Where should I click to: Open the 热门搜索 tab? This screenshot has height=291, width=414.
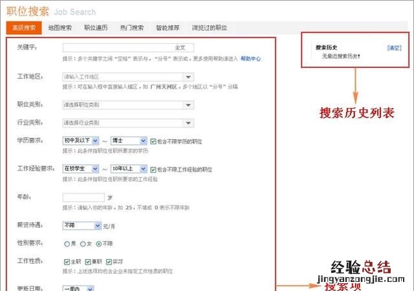(x=132, y=28)
